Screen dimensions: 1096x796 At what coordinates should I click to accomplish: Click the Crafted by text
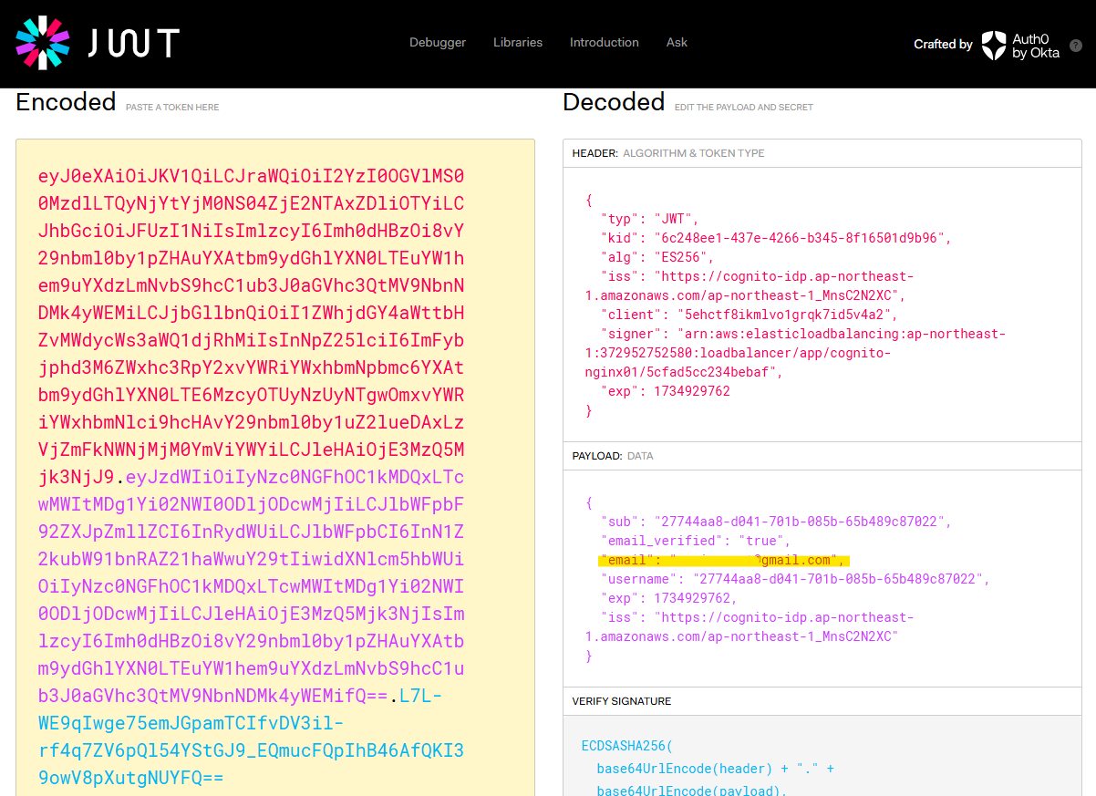point(943,44)
